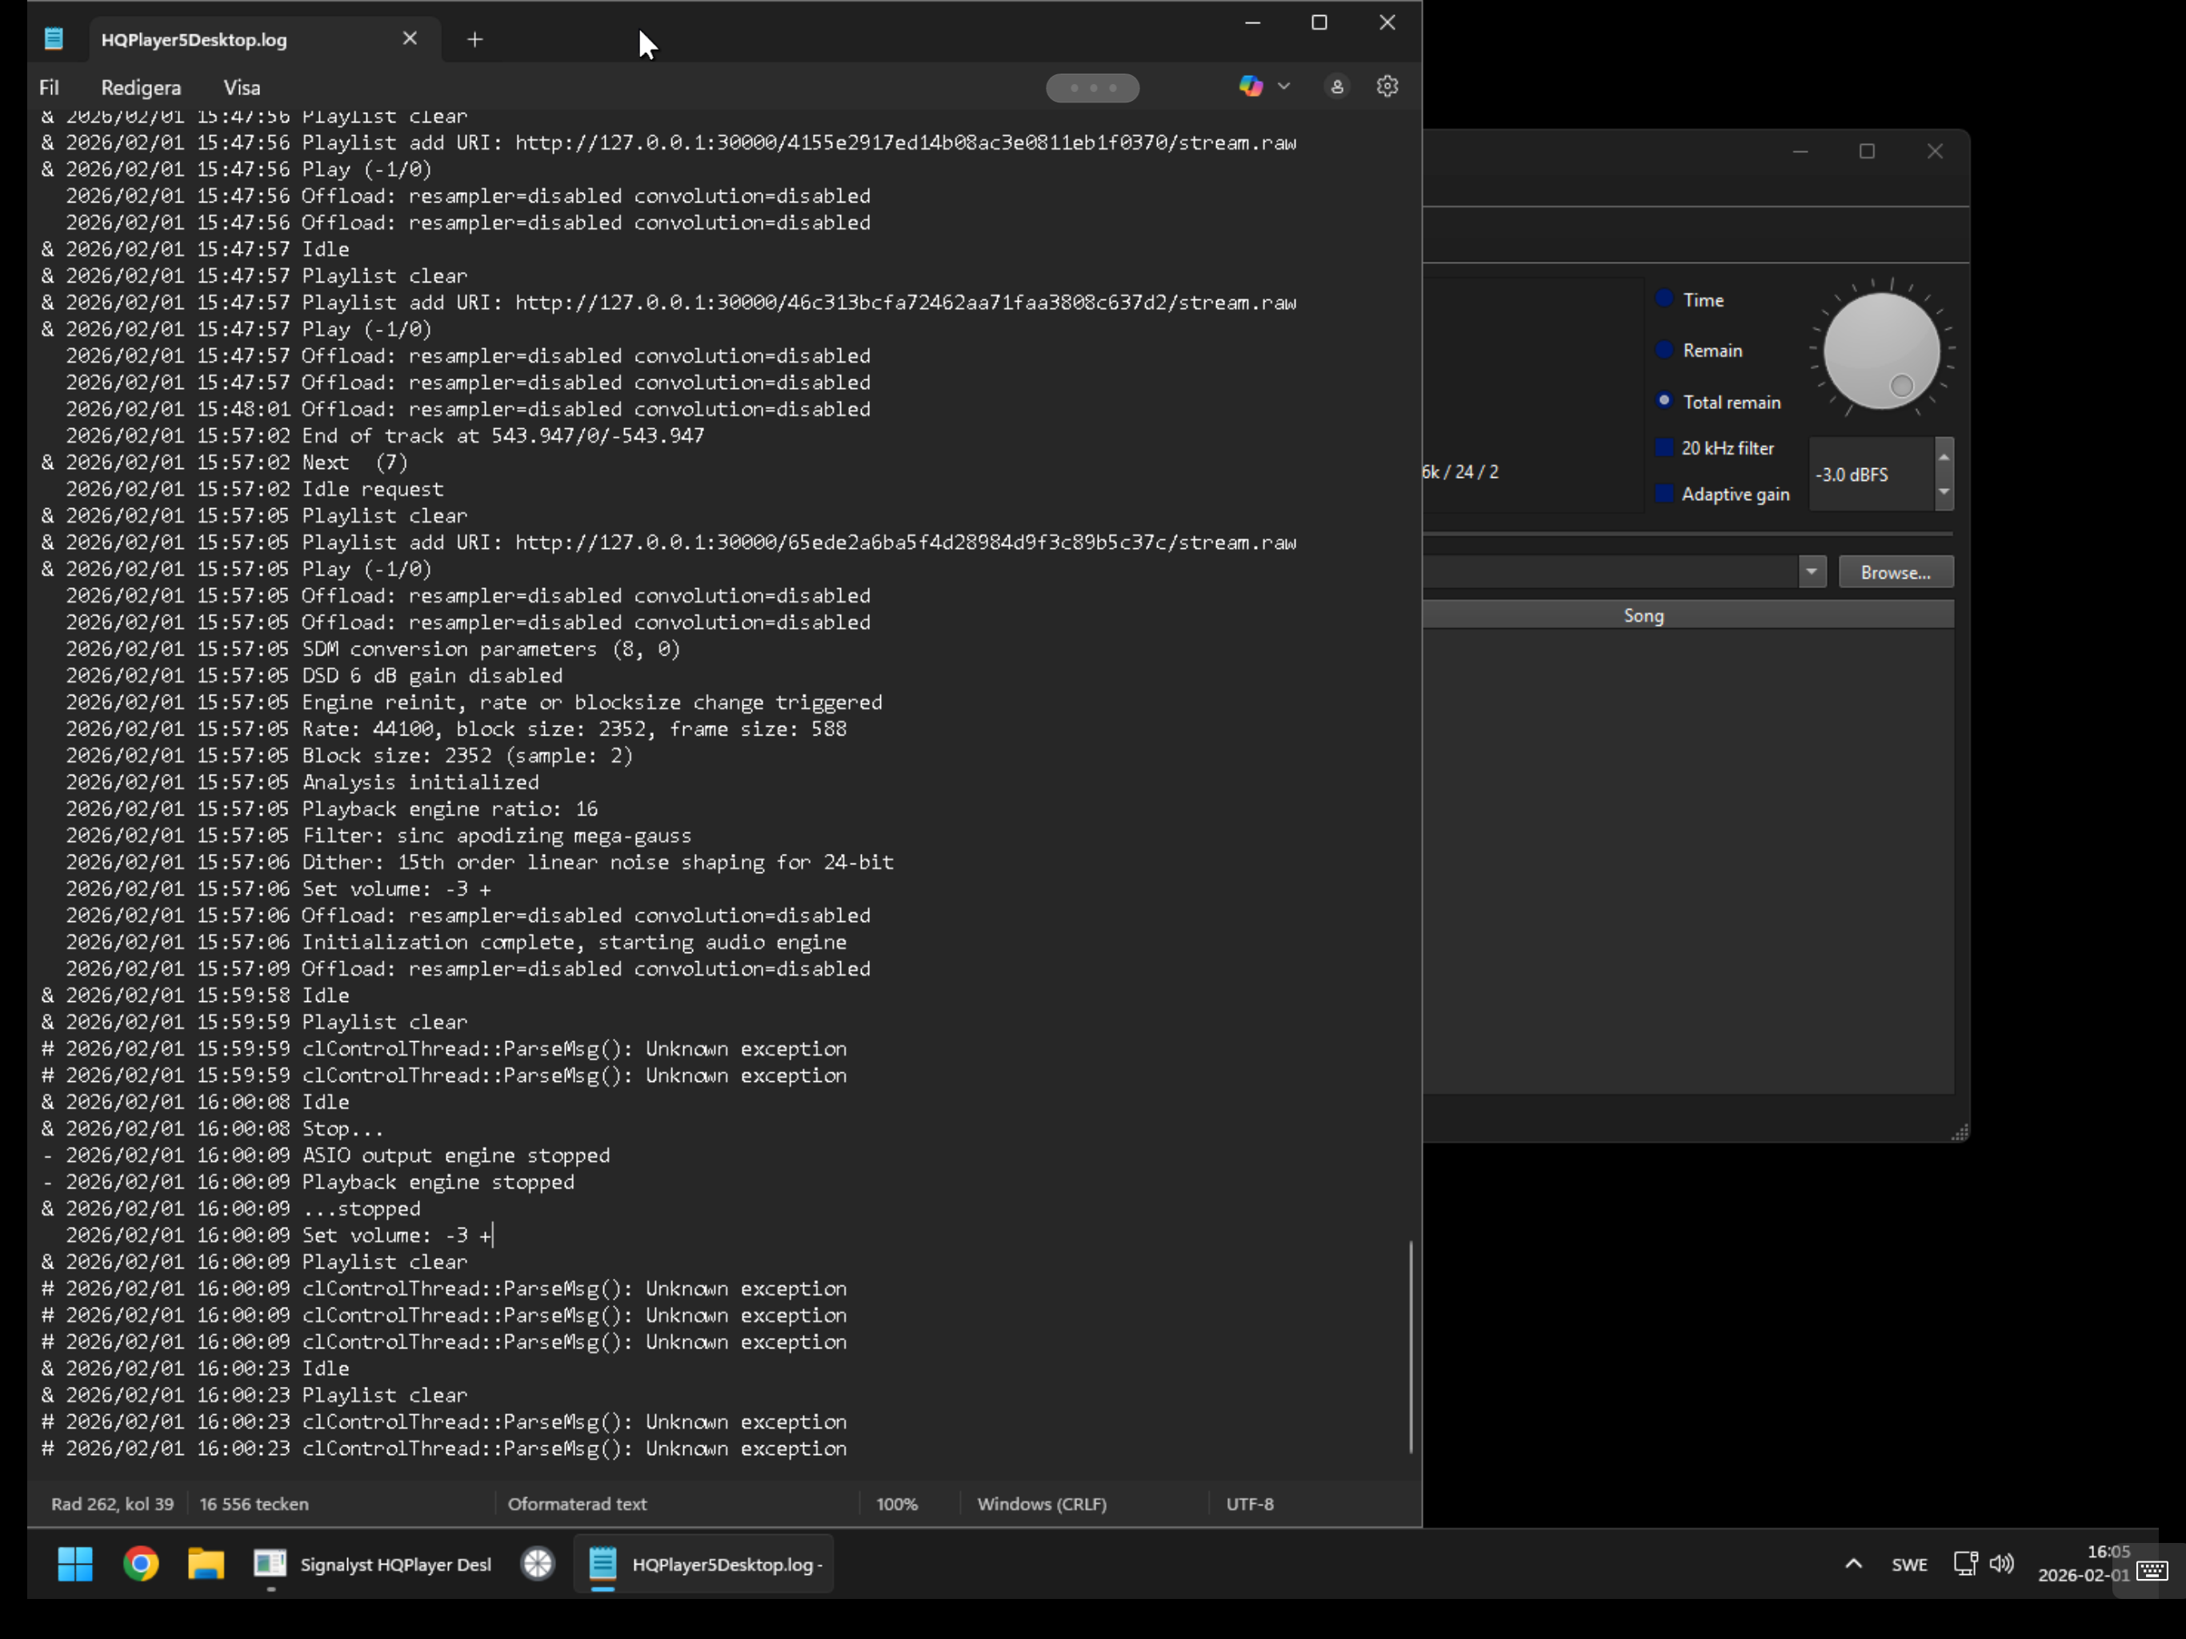Select the Remain radio button
The image size is (2186, 1639).
pos(1664,350)
